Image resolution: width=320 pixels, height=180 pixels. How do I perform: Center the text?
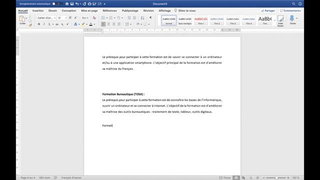[x=108, y=24]
